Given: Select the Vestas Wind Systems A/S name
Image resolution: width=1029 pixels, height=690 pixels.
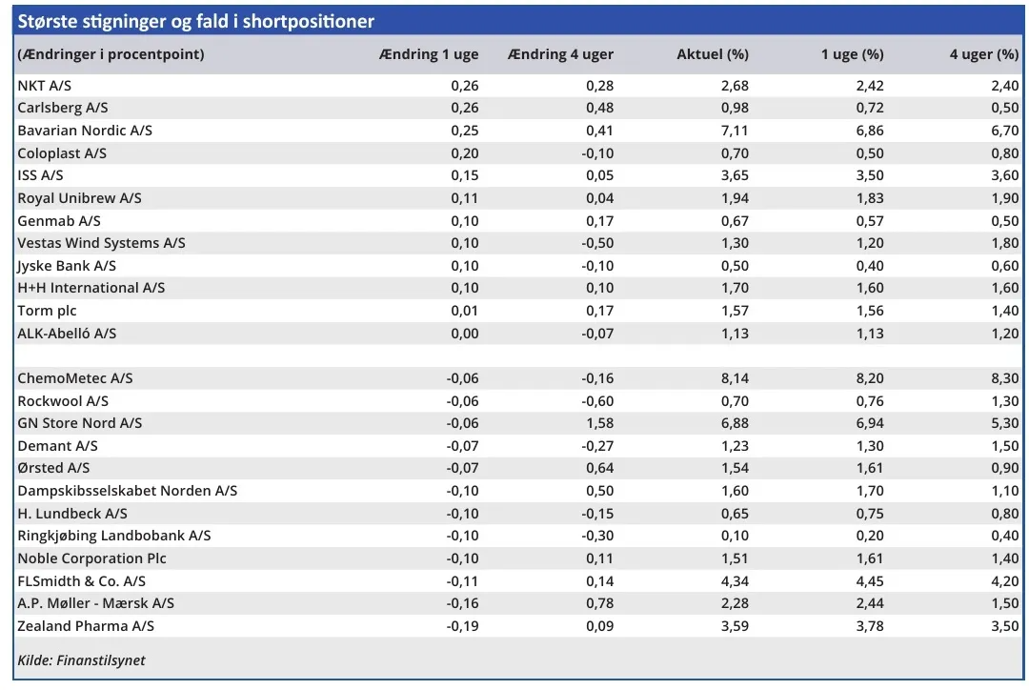Looking at the screenshot, I should click(101, 243).
